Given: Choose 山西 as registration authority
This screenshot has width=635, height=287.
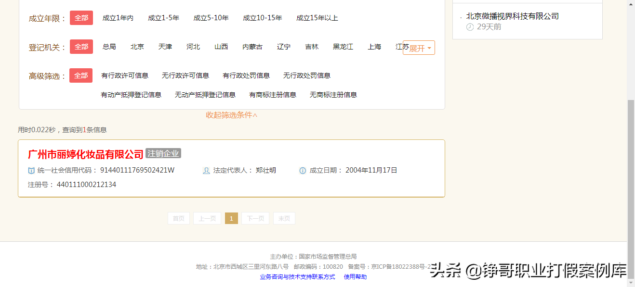Looking at the screenshot, I should coord(221,47).
